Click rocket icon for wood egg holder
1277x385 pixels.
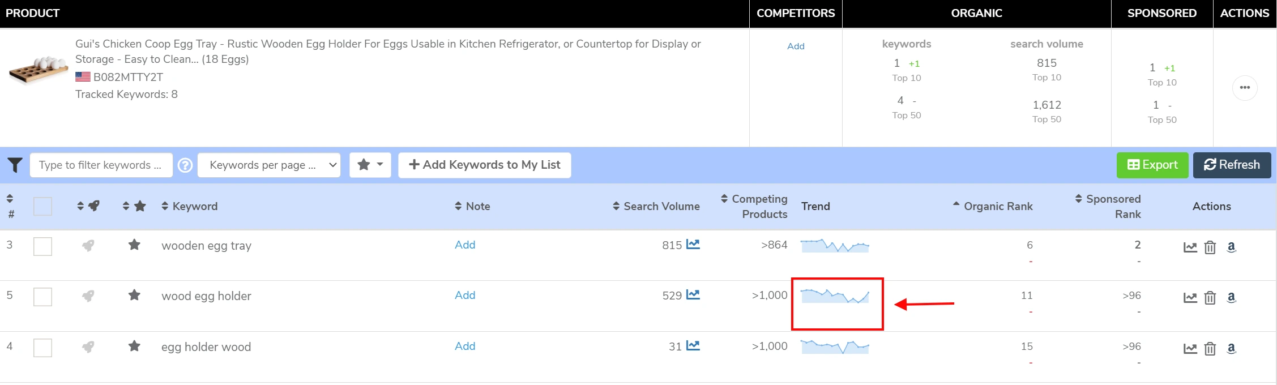pos(88,296)
